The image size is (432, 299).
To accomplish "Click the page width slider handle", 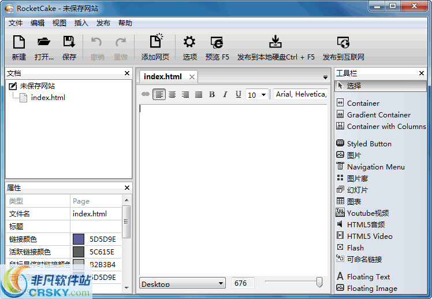I will pyautogui.click(x=319, y=282).
